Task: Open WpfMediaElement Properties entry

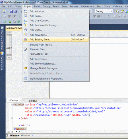Action: 56,79
